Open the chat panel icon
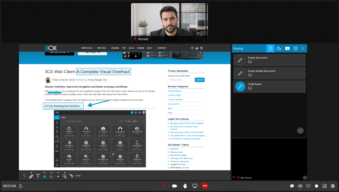The image size is (339, 192). click(x=292, y=186)
